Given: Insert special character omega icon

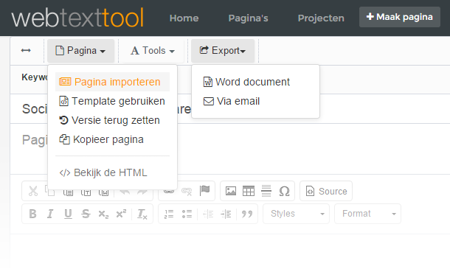Looking at the screenshot, I should coord(284,191).
